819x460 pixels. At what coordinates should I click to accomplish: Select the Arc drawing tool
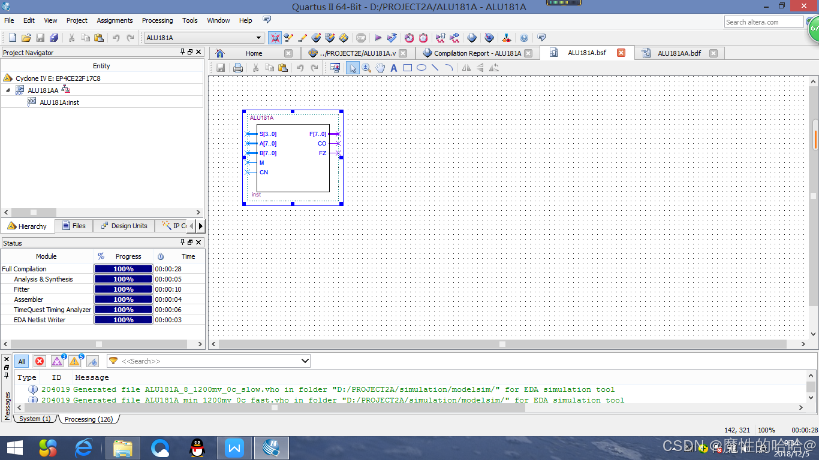click(448, 68)
